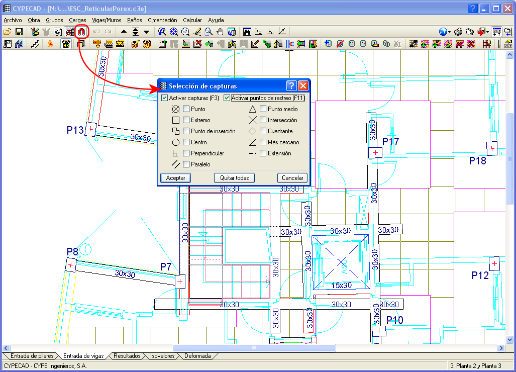Click the Quitar todas button

click(x=234, y=178)
